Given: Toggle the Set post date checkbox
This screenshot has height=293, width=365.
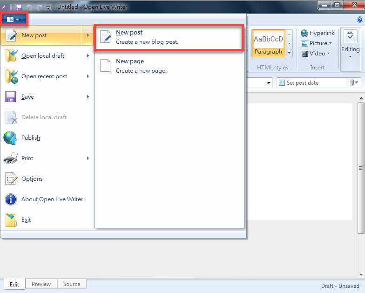Looking at the screenshot, I should pos(282,83).
